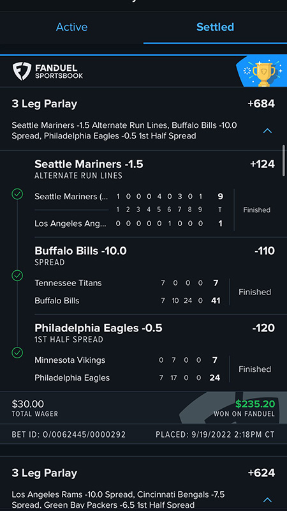Tap the Titans vs Bills quarter scores
This screenshot has width=287, height=511.
tap(127, 292)
